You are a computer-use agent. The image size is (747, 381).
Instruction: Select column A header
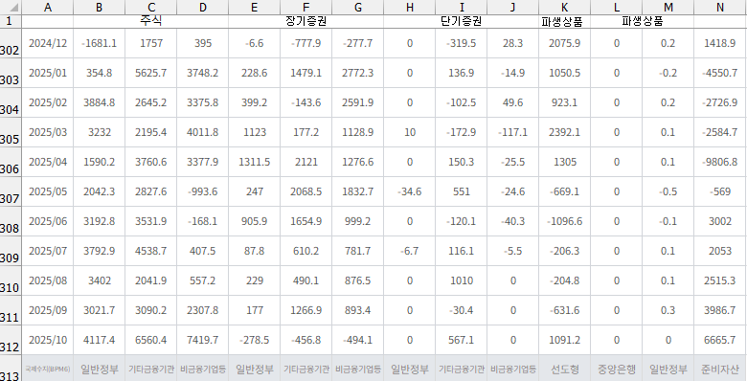coord(48,7)
